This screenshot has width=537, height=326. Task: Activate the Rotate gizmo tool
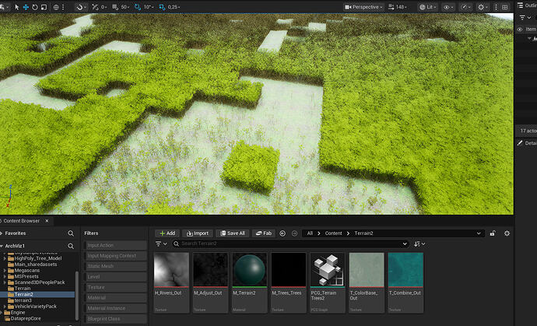[34, 7]
